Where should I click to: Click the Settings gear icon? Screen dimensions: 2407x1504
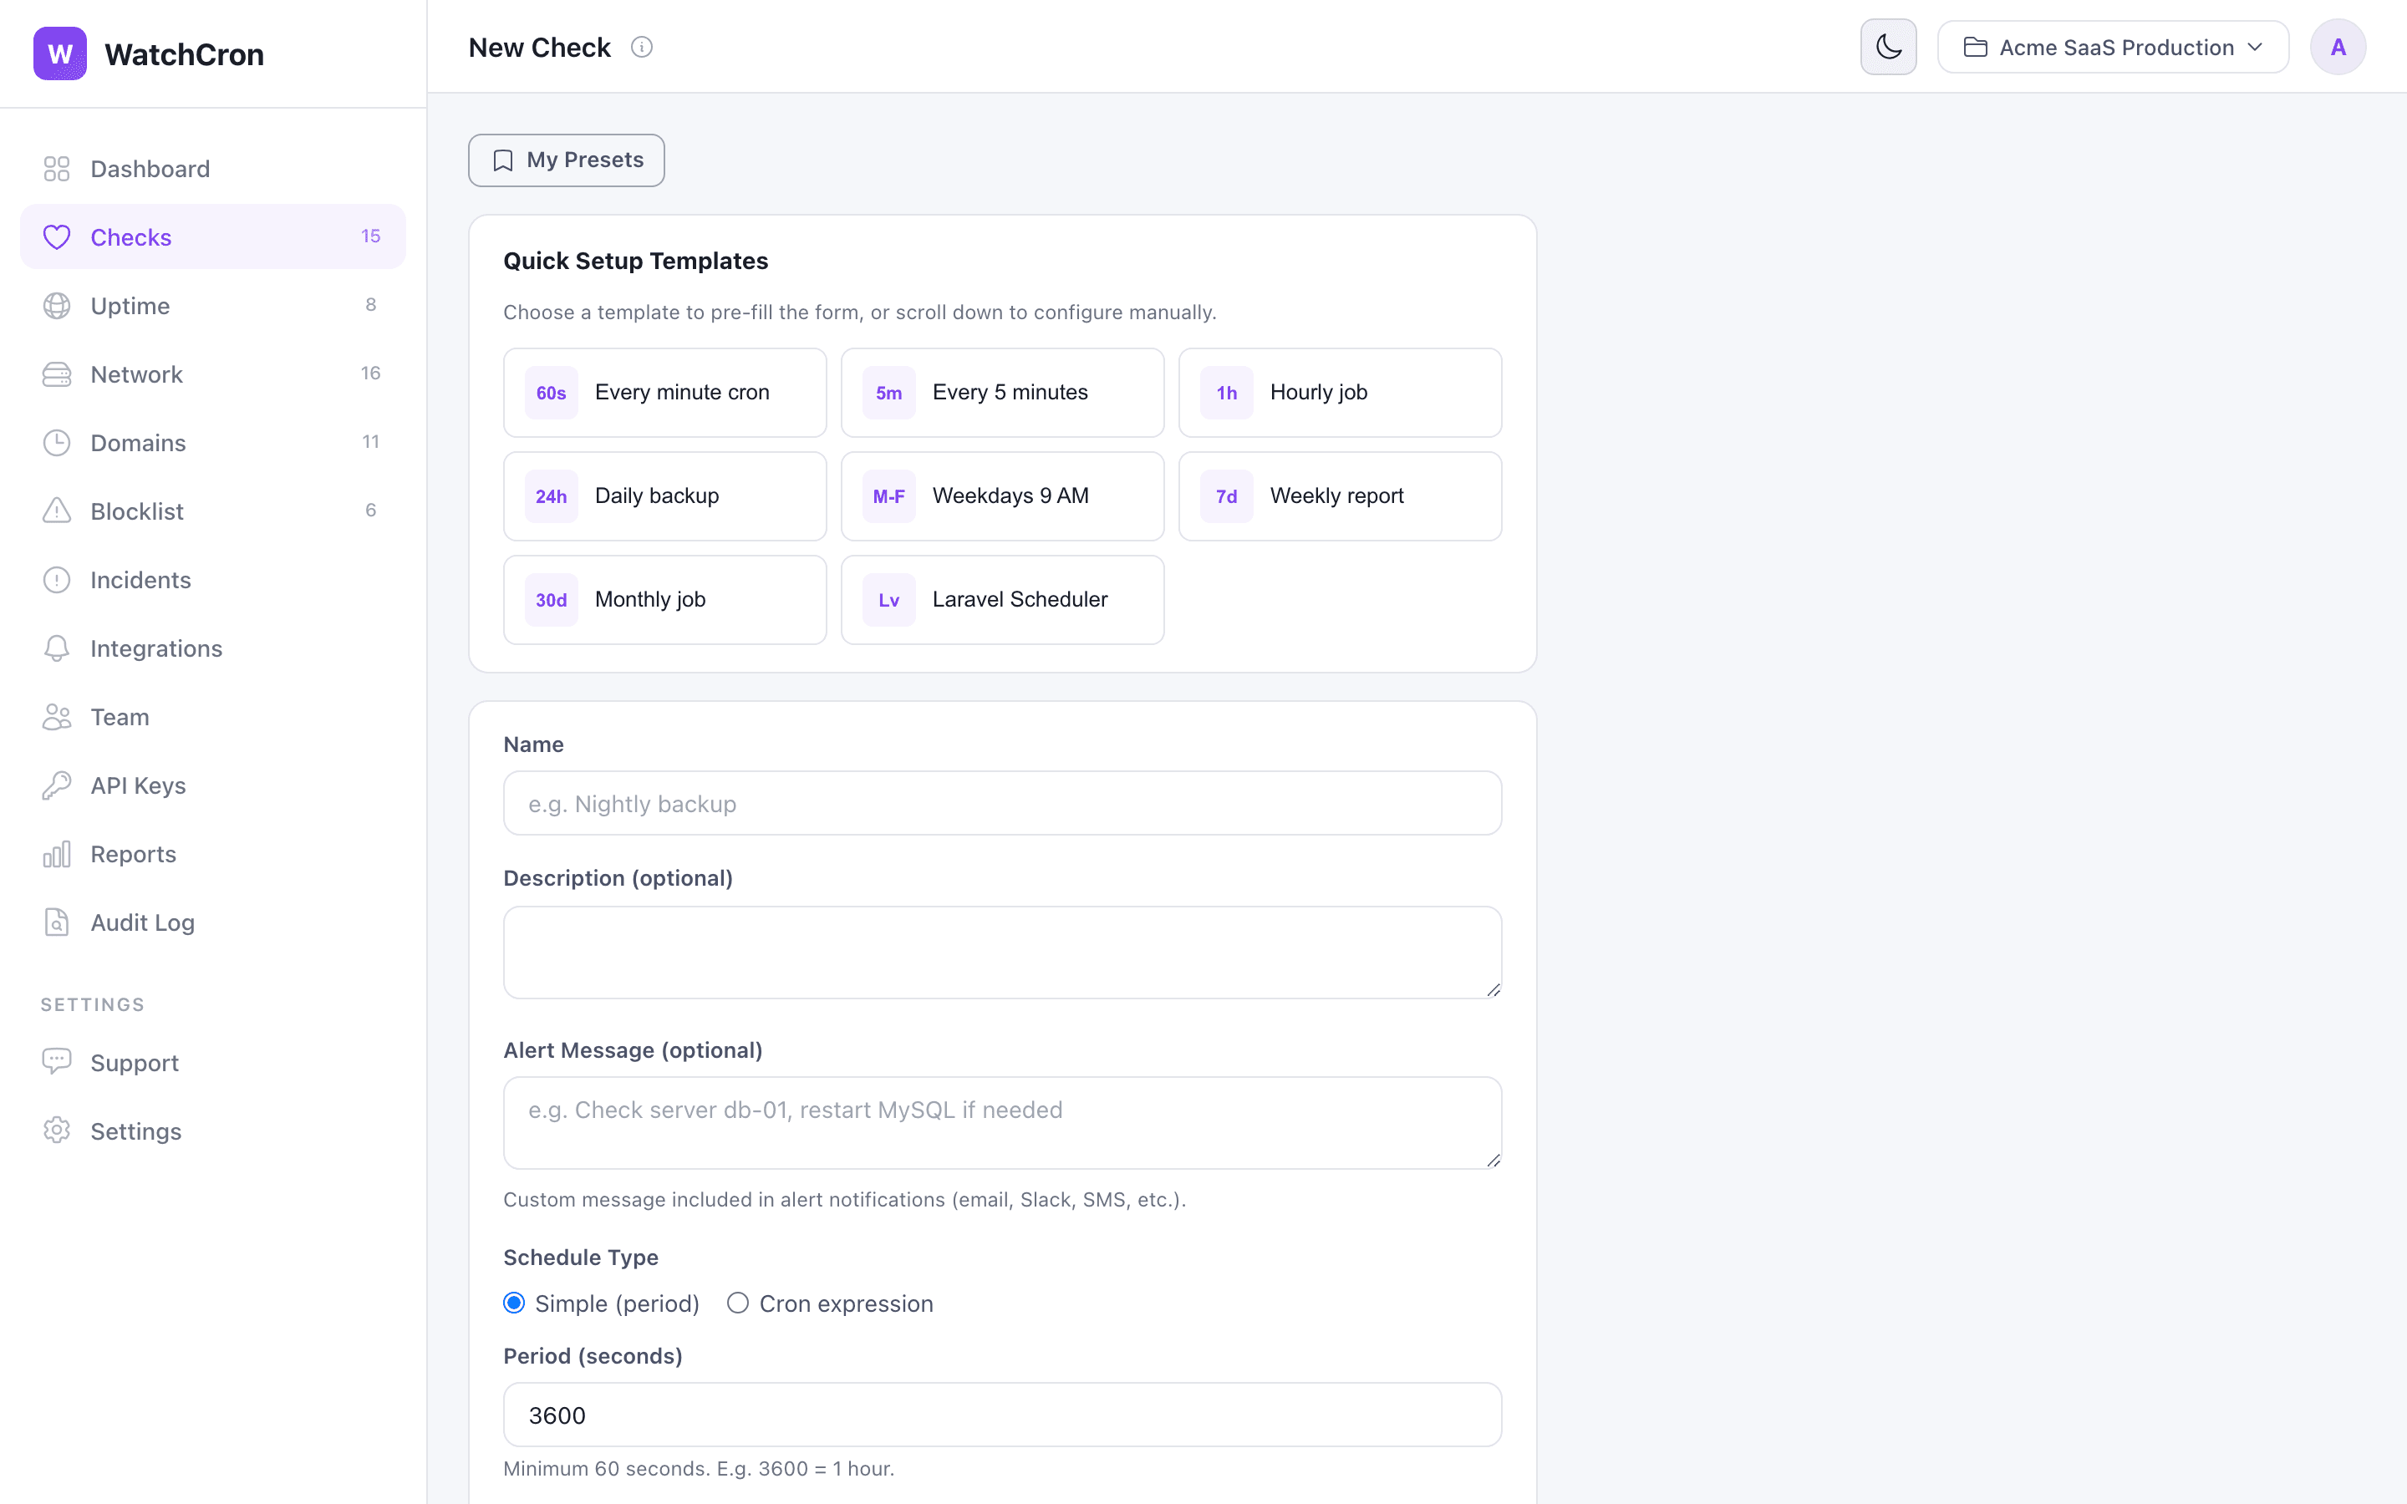(x=57, y=1131)
